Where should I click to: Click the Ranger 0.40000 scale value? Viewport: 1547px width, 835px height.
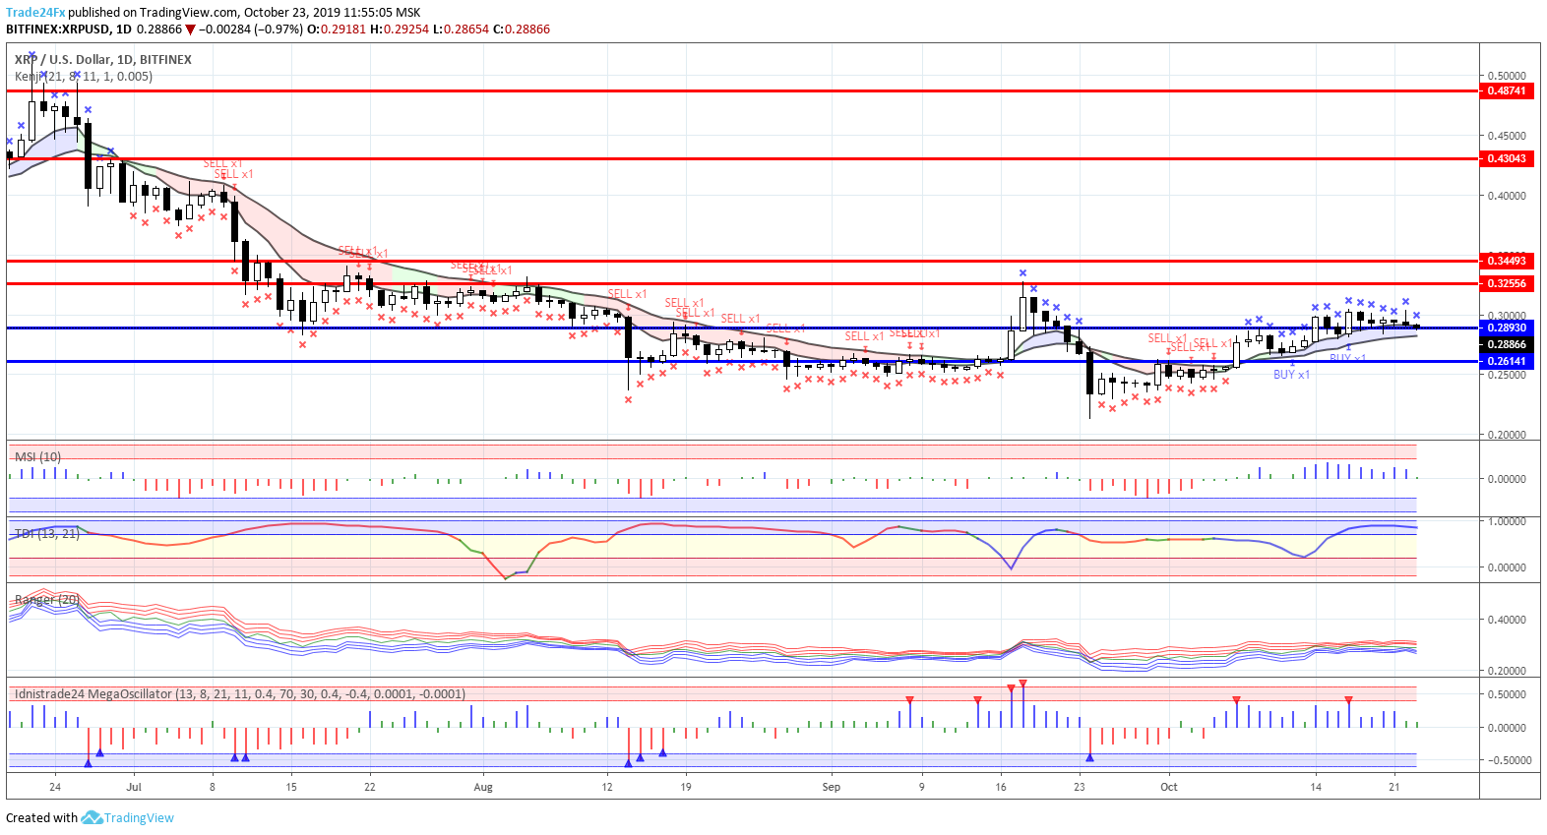tap(1507, 620)
